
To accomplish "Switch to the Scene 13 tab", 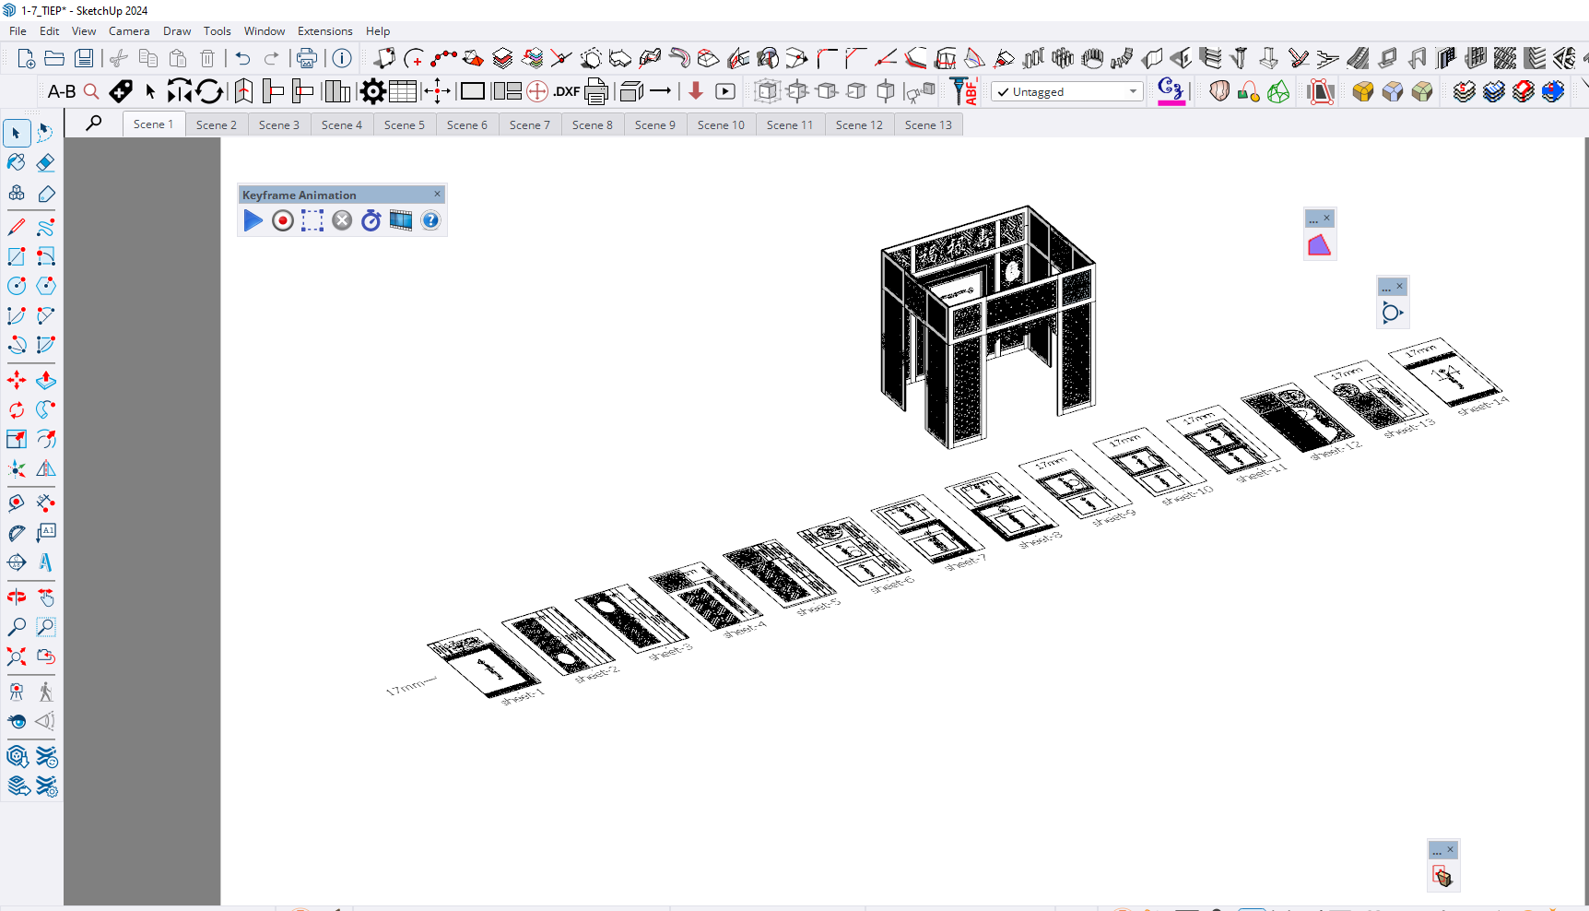I will tap(927, 125).
